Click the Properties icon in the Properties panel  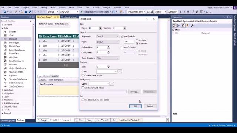point(183,25)
